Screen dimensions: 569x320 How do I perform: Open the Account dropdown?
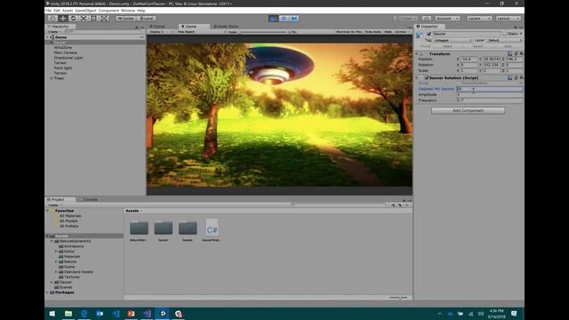pyautogui.click(x=447, y=18)
